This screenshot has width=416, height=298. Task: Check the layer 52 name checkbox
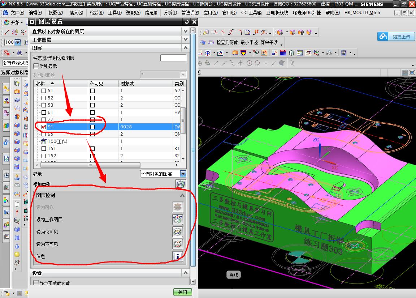[44, 98]
